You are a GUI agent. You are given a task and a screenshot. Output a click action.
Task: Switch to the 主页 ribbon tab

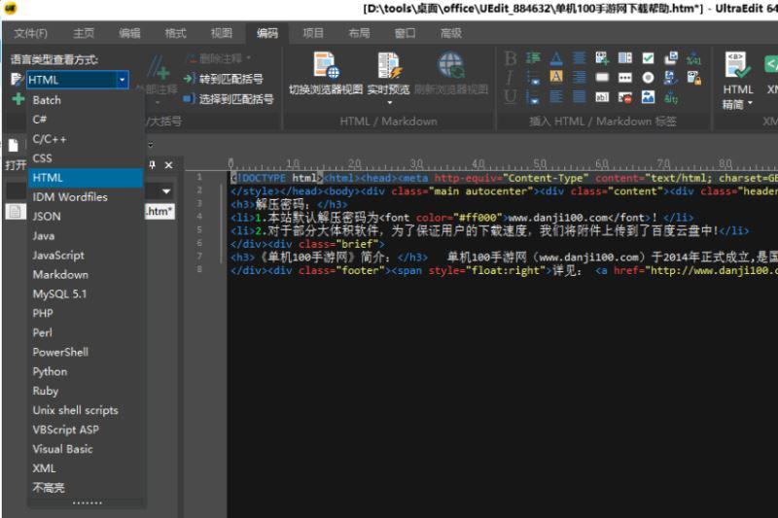[x=84, y=33]
